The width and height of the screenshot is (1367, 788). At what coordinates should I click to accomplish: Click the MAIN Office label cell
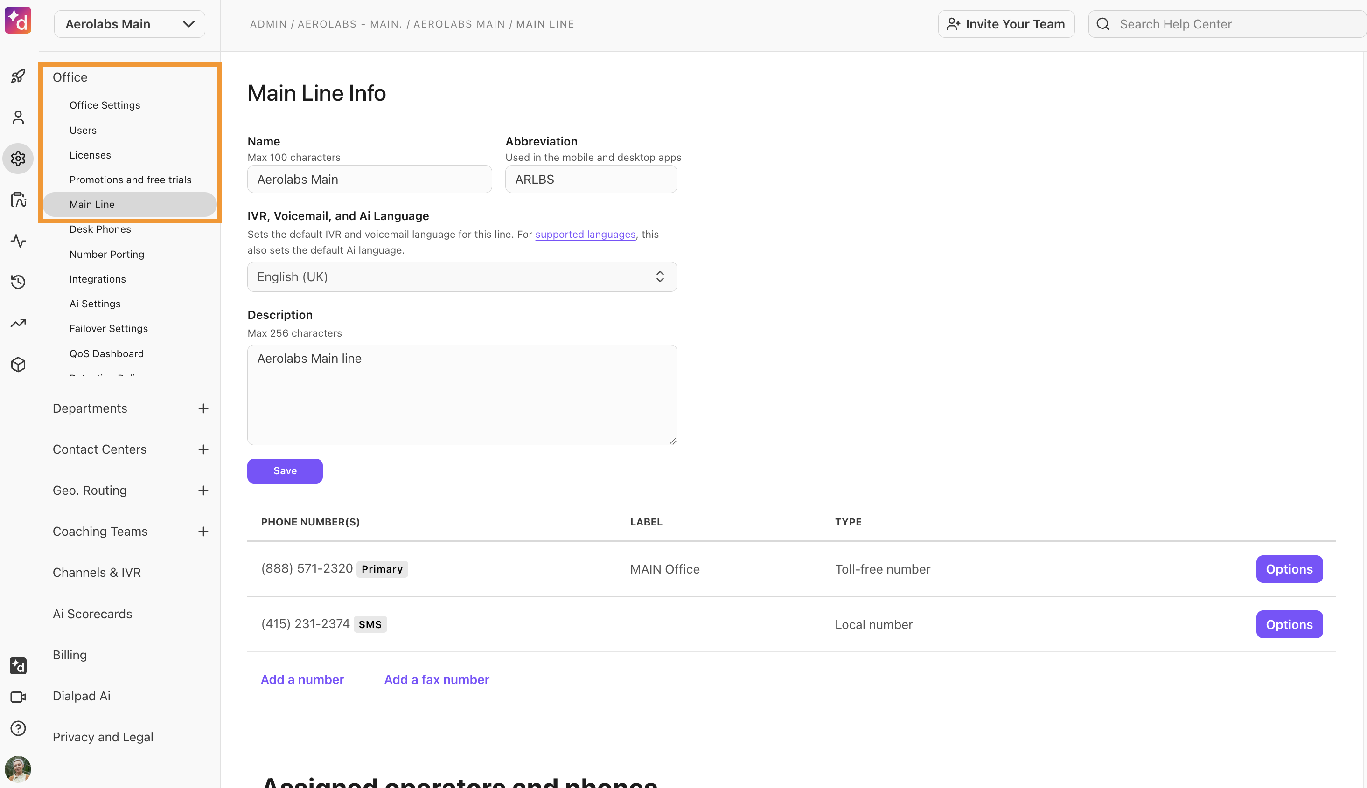[665, 569]
